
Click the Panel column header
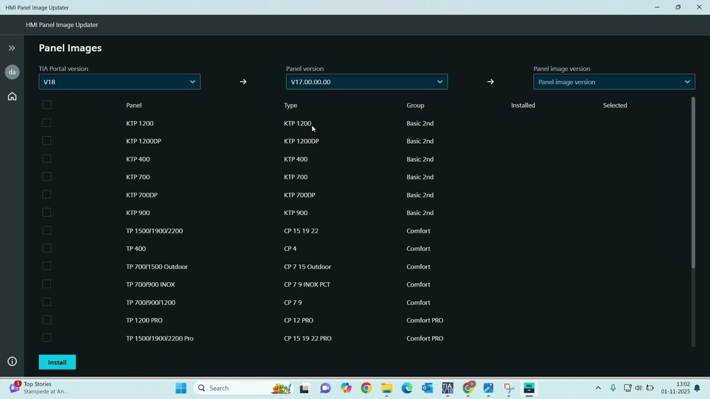(x=134, y=105)
